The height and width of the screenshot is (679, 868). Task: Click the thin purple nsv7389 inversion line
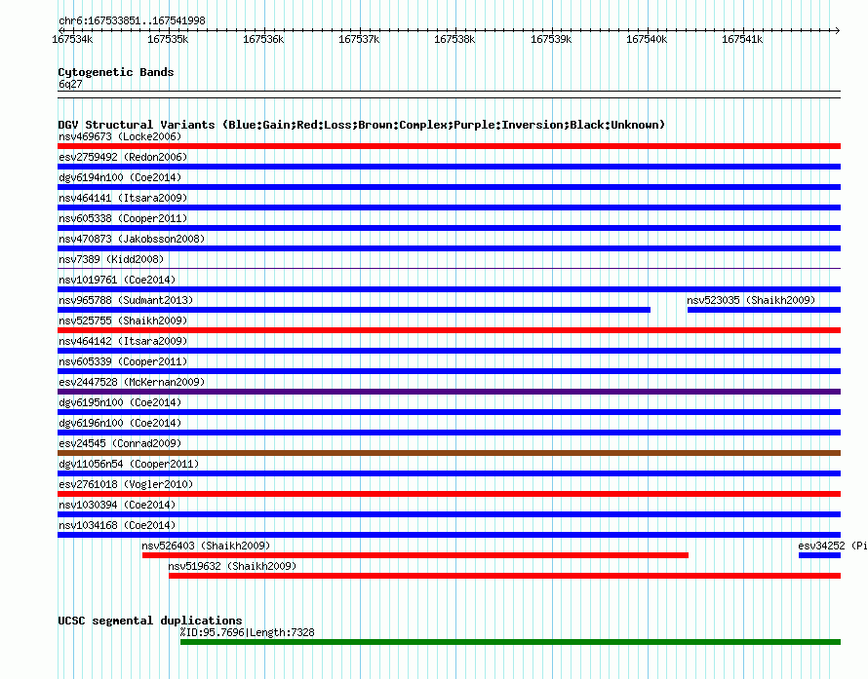click(x=449, y=269)
